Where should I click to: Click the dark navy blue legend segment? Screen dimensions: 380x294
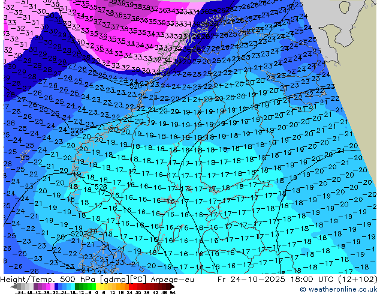pyautogui.click(x=56, y=287)
